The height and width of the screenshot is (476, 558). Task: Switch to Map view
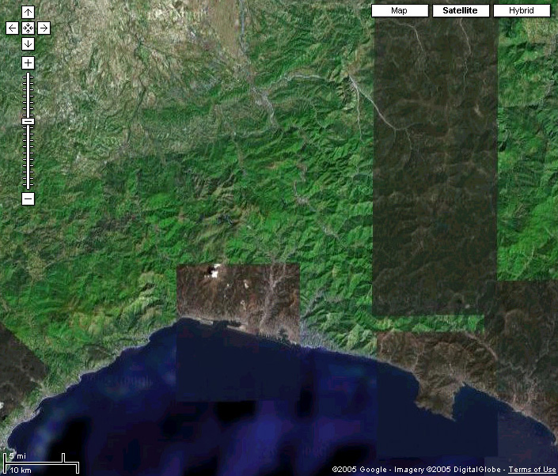(400, 10)
